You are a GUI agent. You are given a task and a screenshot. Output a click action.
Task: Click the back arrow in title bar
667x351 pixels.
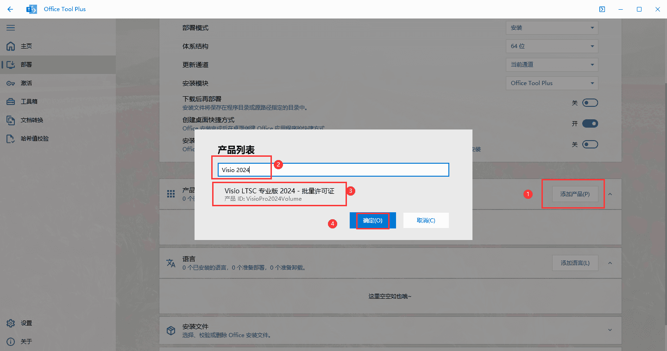[x=10, y=9]
